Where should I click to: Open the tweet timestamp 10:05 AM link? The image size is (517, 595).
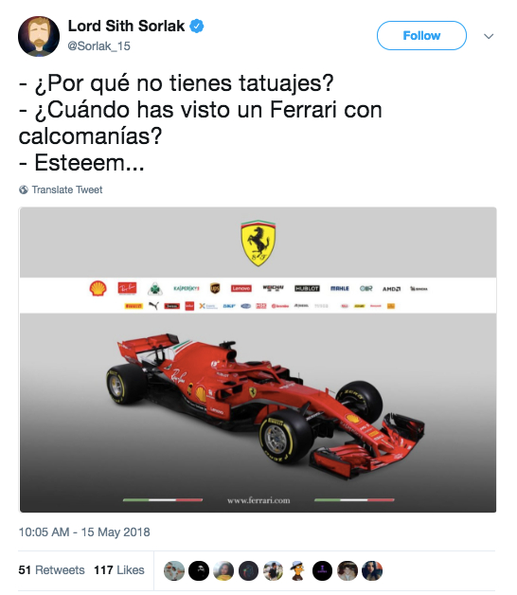coord(84,532)
